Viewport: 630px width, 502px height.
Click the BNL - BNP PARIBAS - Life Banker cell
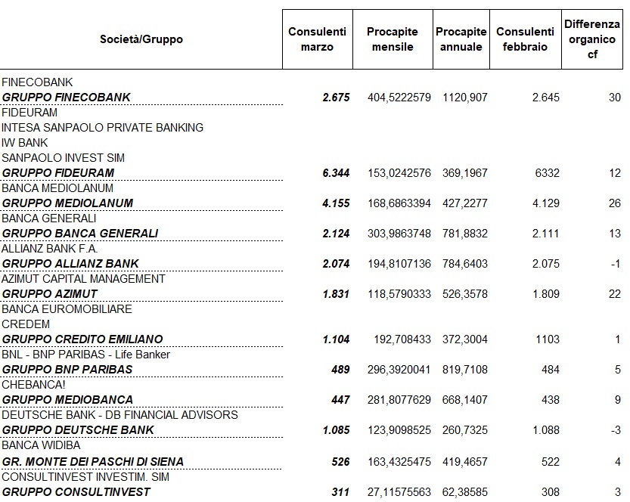(85, 355)
